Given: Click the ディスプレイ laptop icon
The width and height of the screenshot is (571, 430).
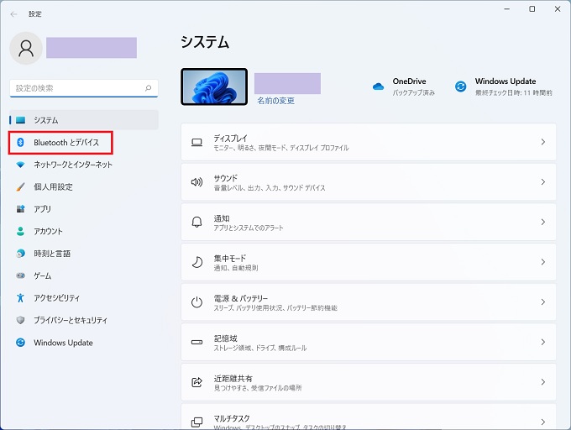Looking at the screenshot, I should click(x=197, y=142).
